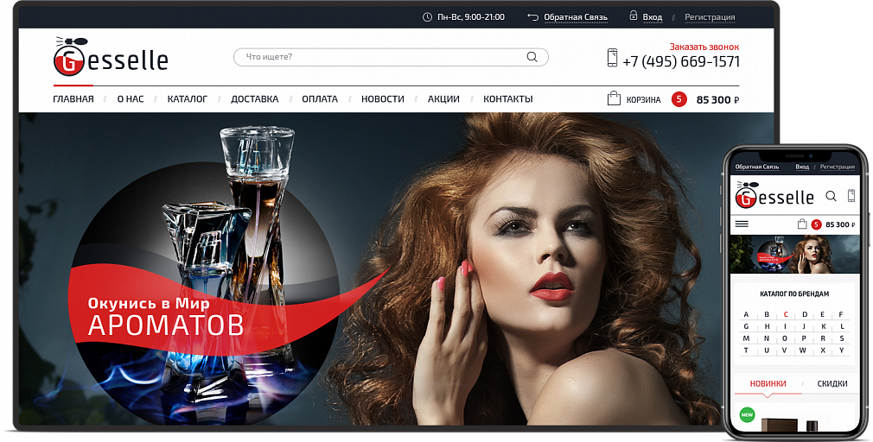Click the Регистрация link in desktop top bar

click(710, 17)
